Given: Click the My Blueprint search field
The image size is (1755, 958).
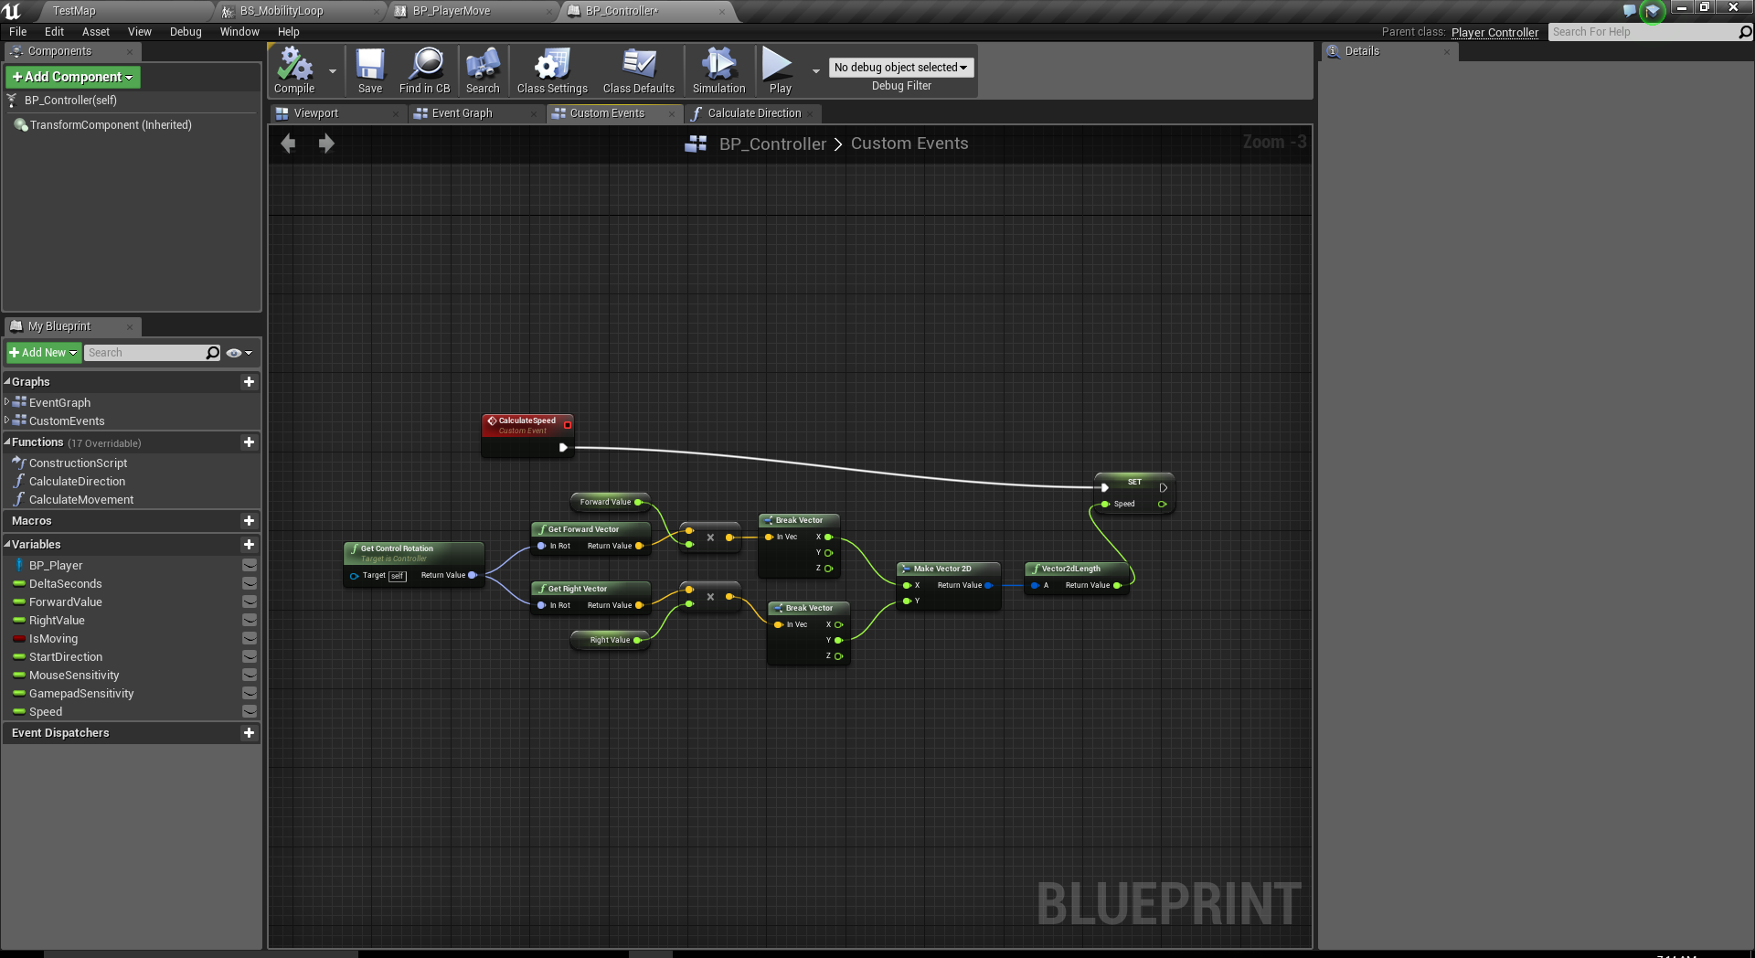Looking at the screenshot, I should [144, 353].
